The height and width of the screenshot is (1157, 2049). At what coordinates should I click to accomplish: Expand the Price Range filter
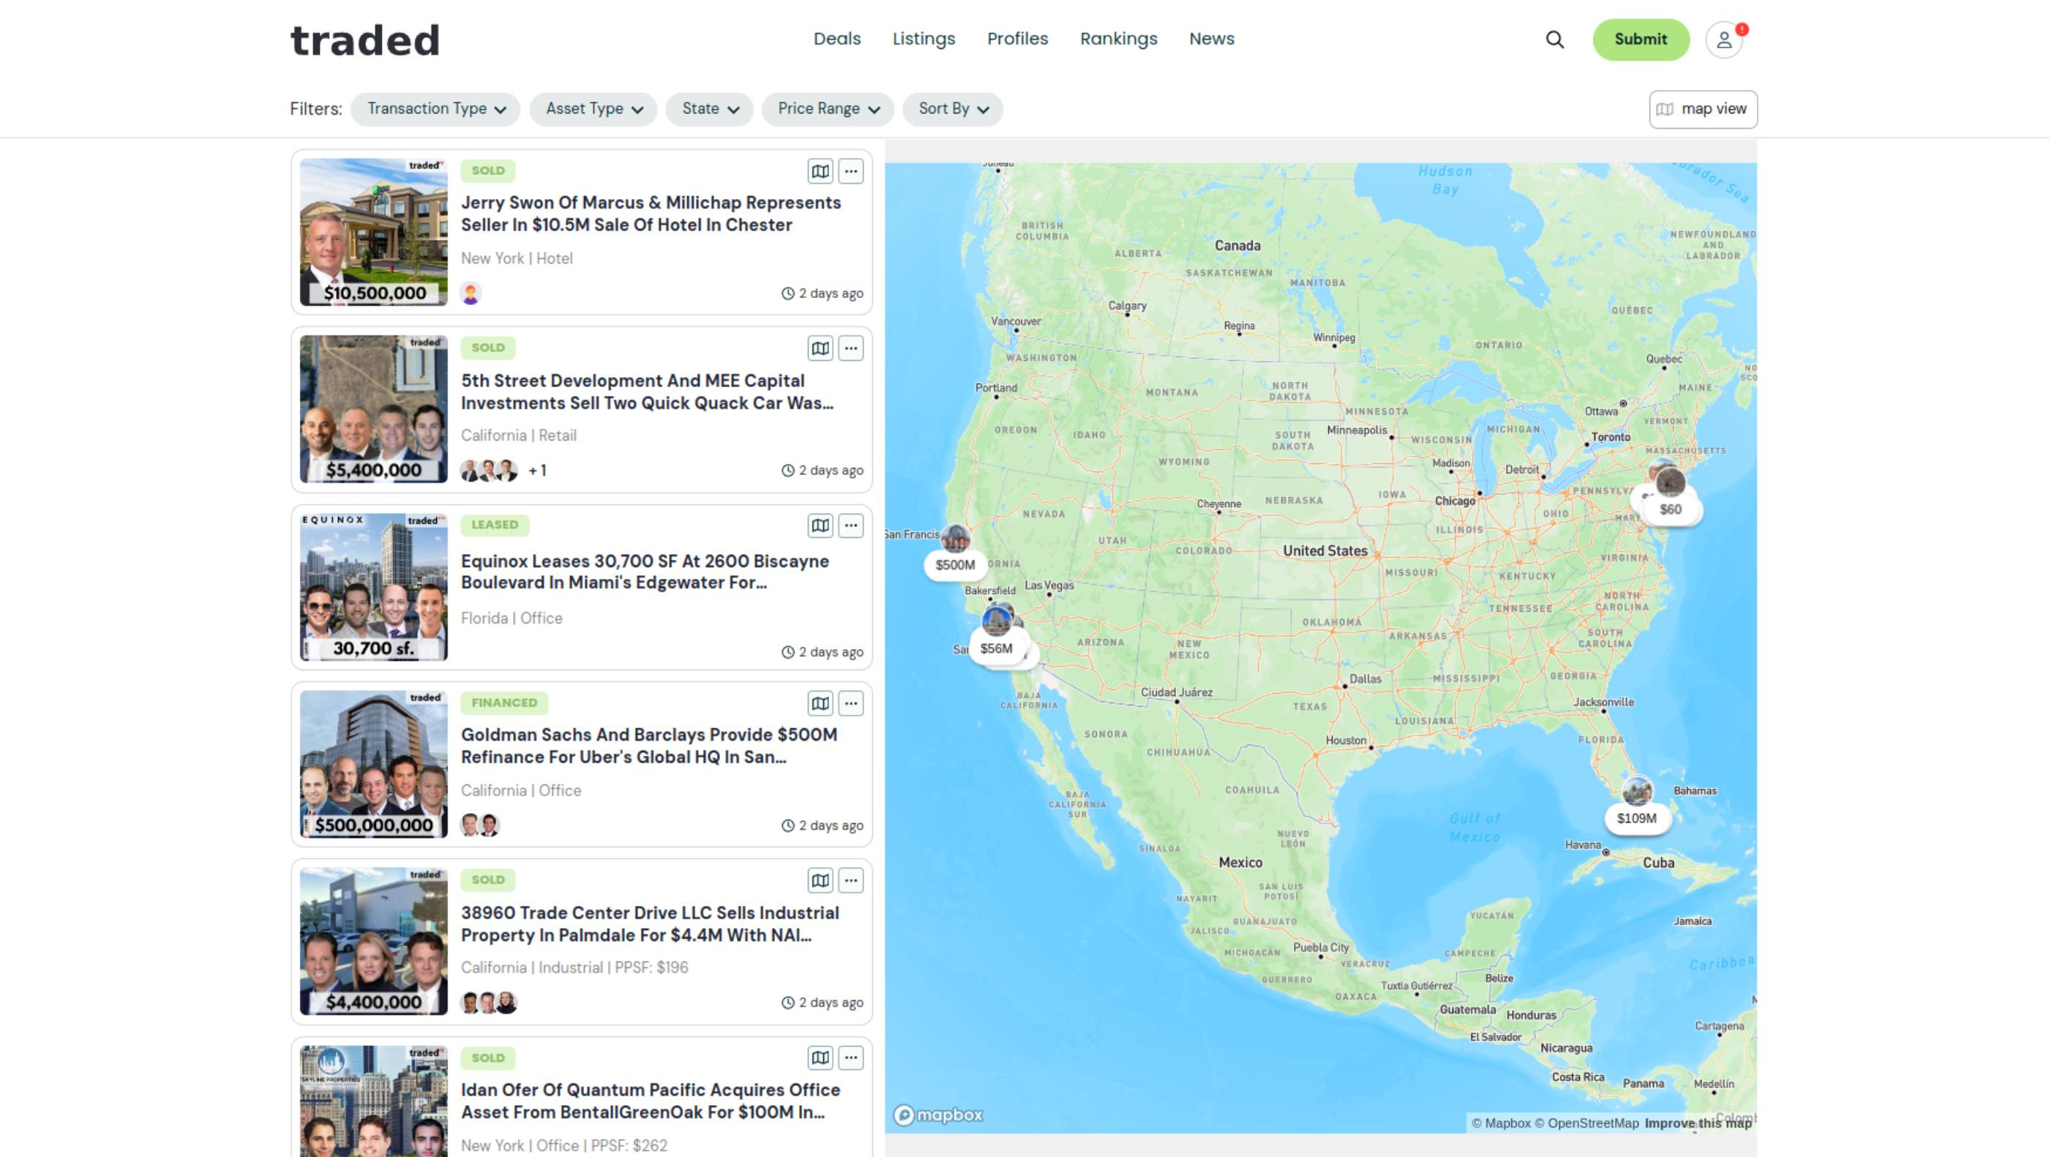click(x=828, y=109)
